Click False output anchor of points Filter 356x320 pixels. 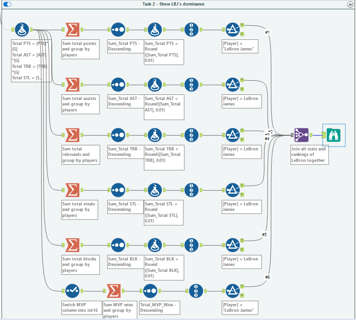(x=242, y=34)
